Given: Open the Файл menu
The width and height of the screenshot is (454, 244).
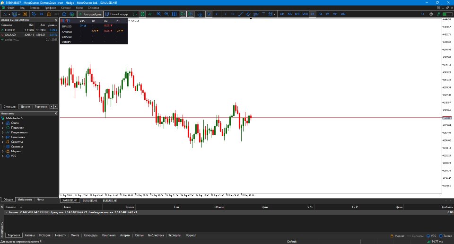Looking at the screenshot, I should 11,8.
